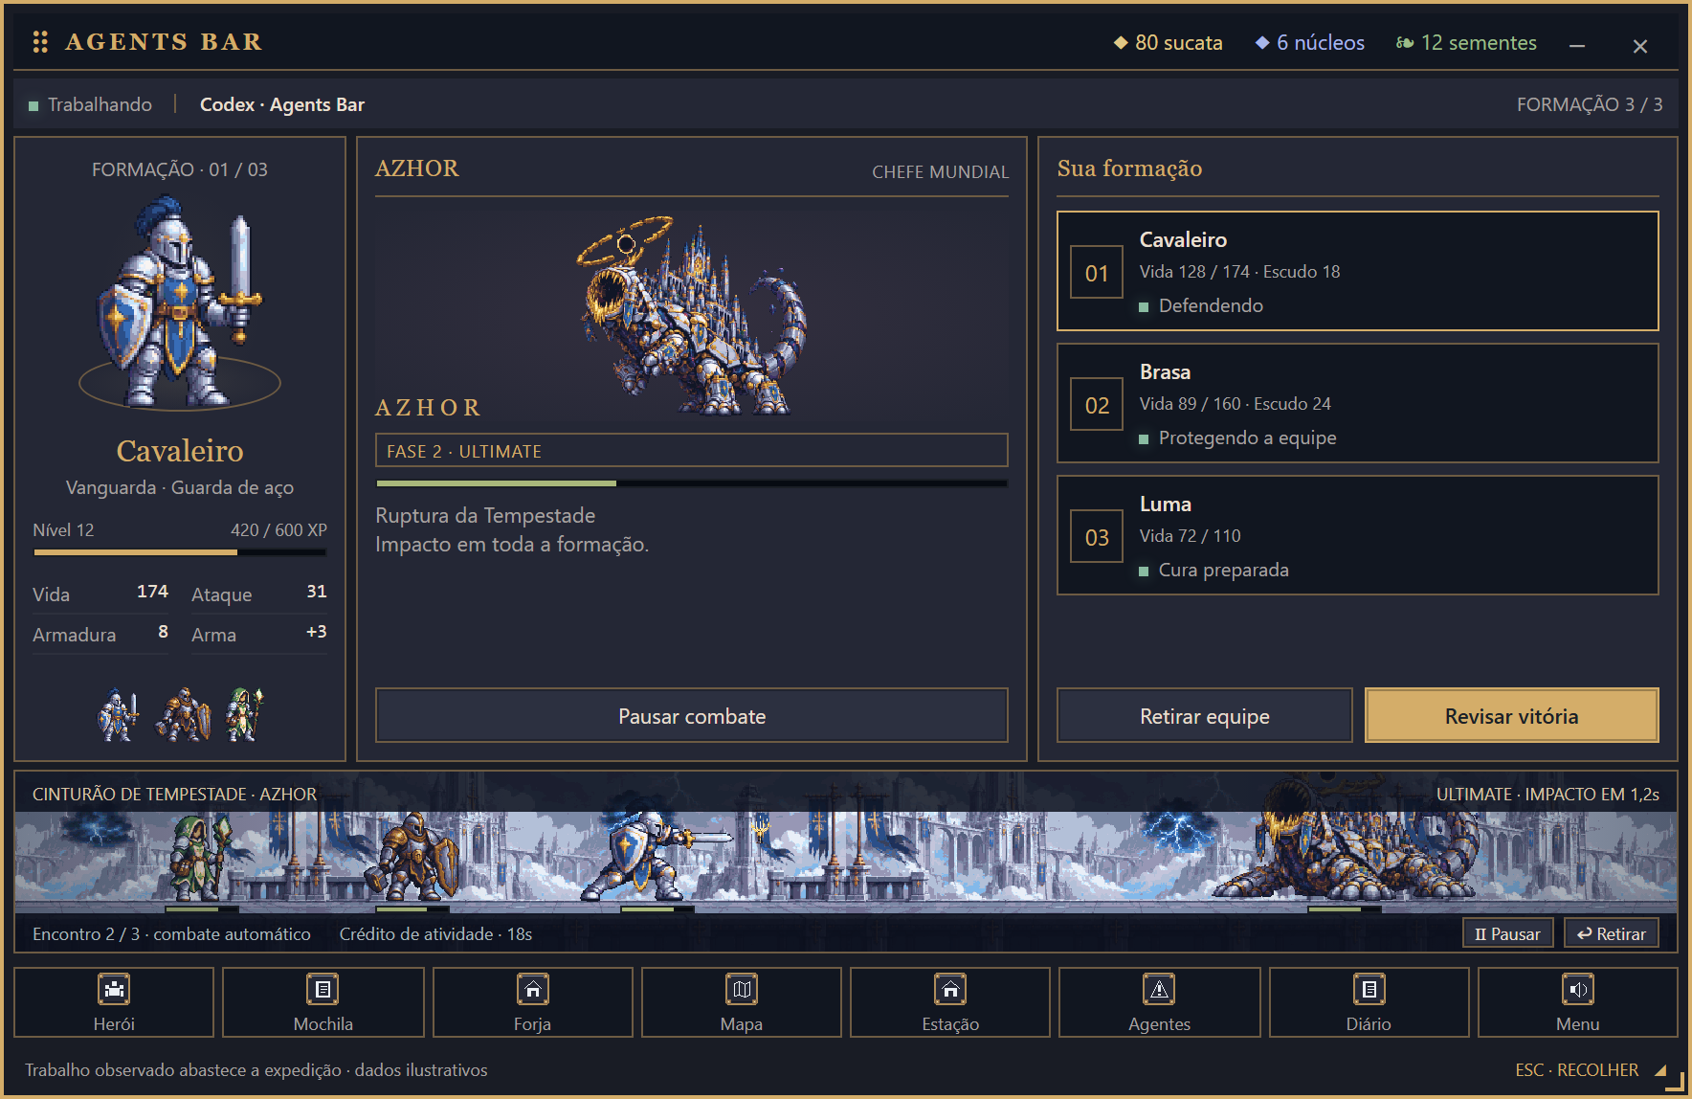Click the 6 núcleos resource counter
The width and height of the screenshot is (1692, 1099).
click(1310, 43)
